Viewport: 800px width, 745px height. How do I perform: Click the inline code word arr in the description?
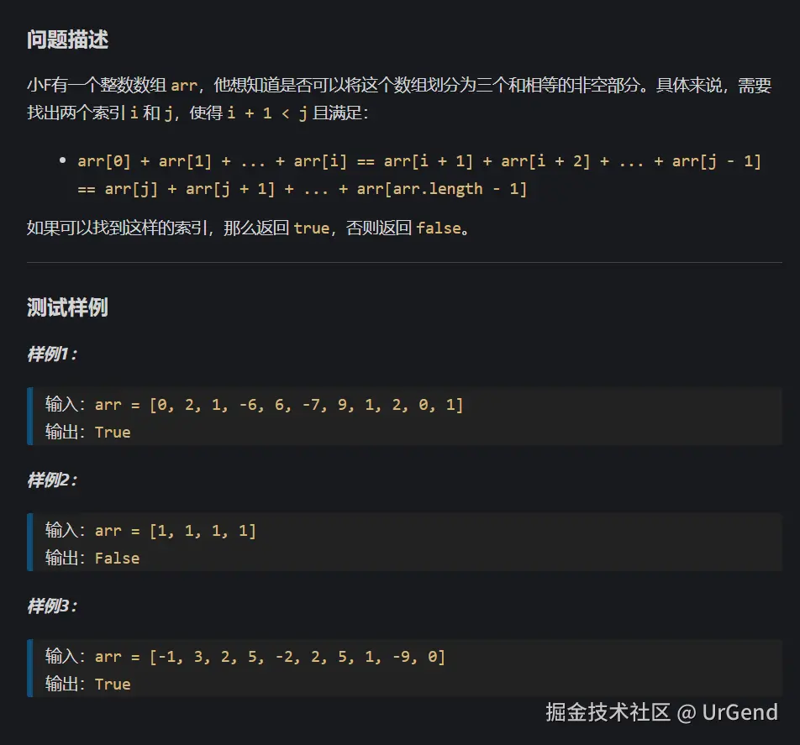183,86
